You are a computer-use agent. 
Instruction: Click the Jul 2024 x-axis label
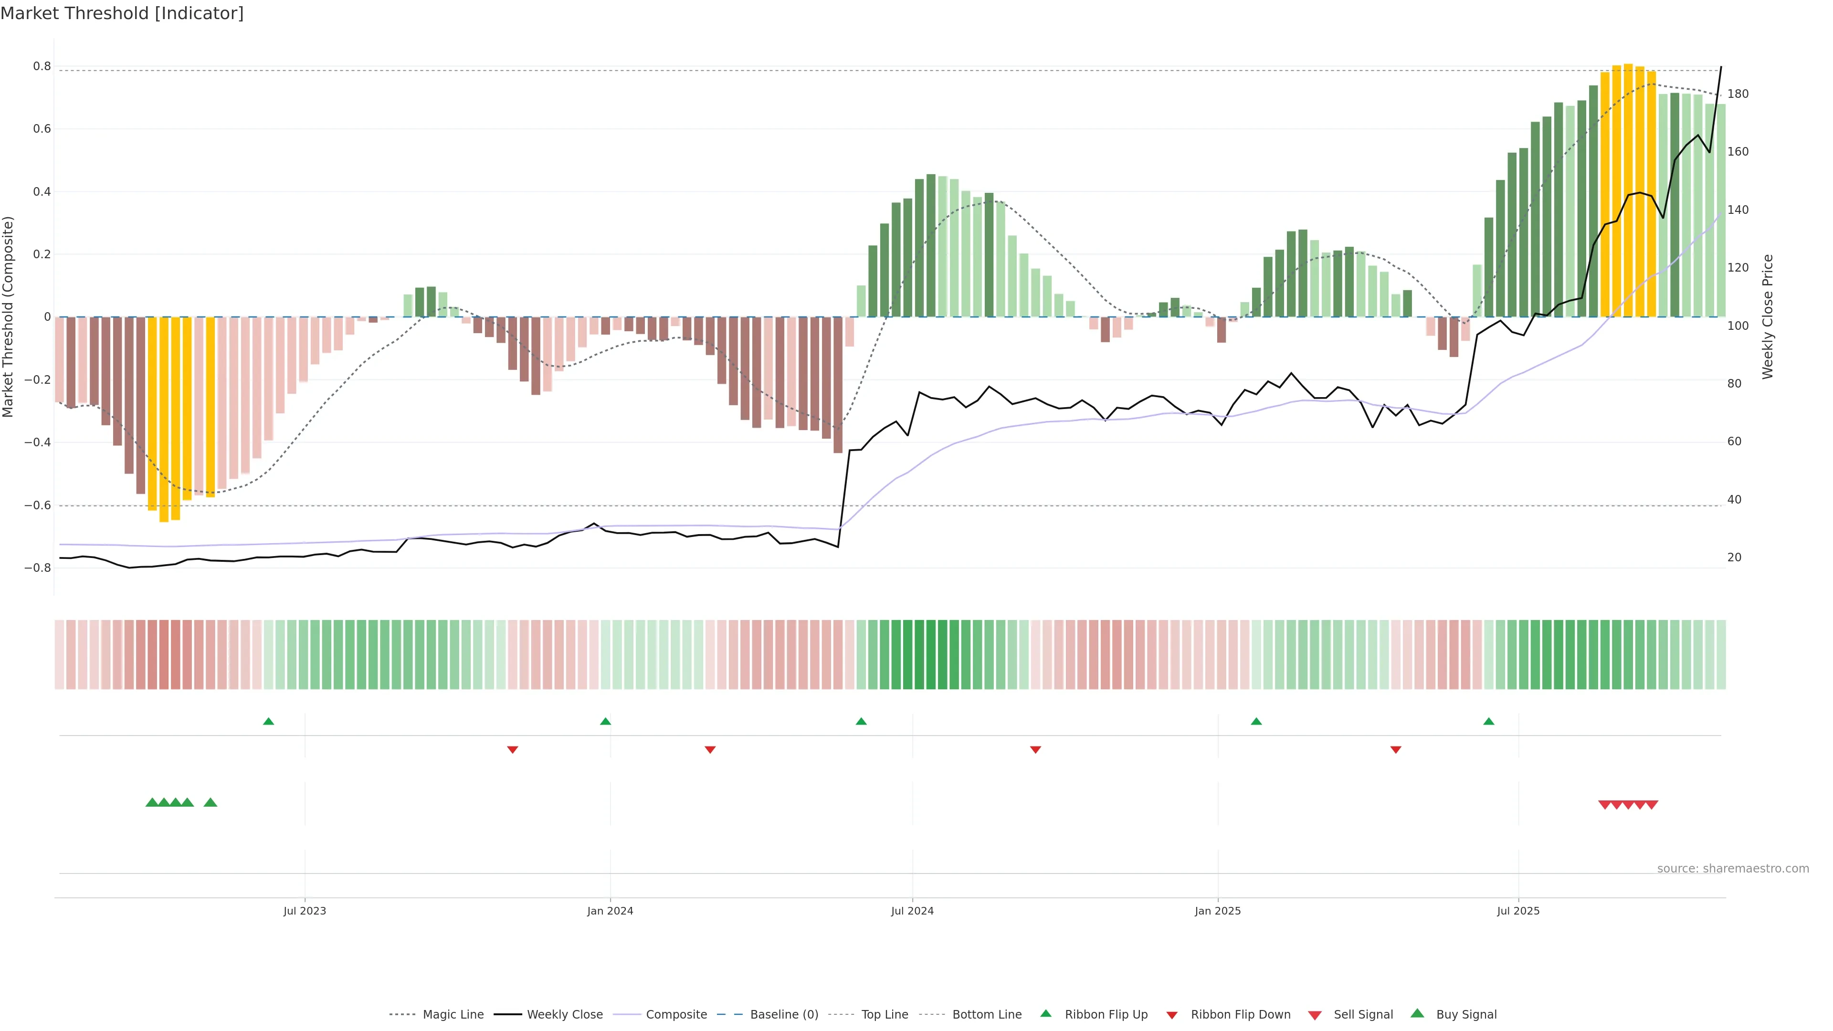point(912,911)
